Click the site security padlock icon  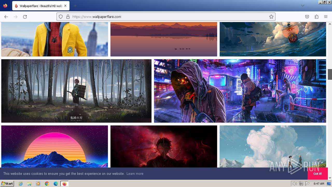click(68, 17)
